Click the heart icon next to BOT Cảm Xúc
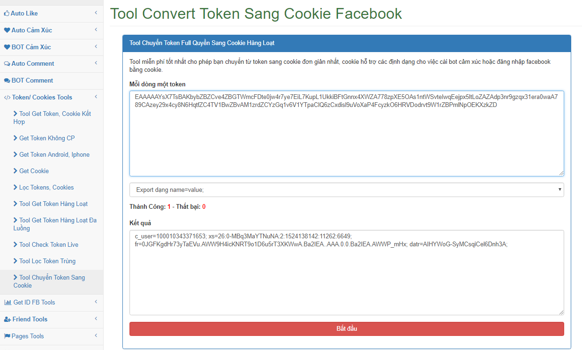The image size is (582, 350). click(x=7, y=47)
